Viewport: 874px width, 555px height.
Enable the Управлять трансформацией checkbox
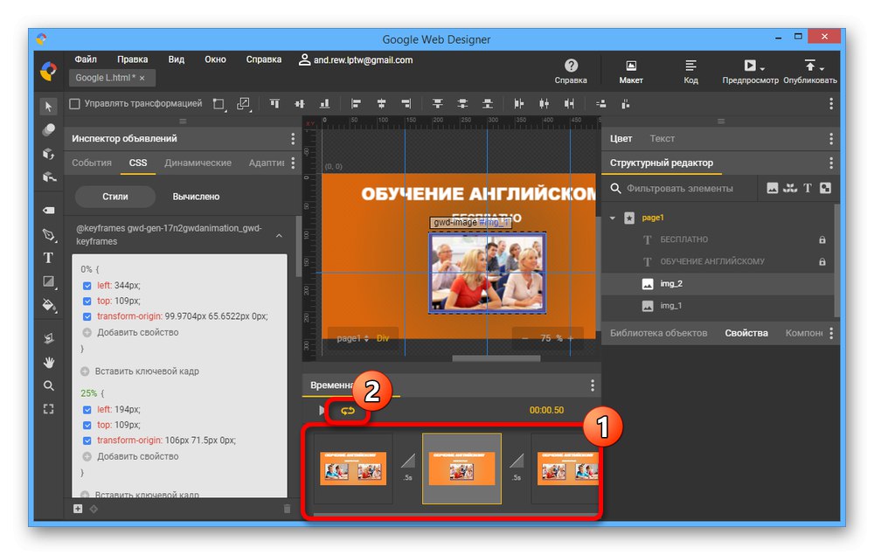pos(74,104)
